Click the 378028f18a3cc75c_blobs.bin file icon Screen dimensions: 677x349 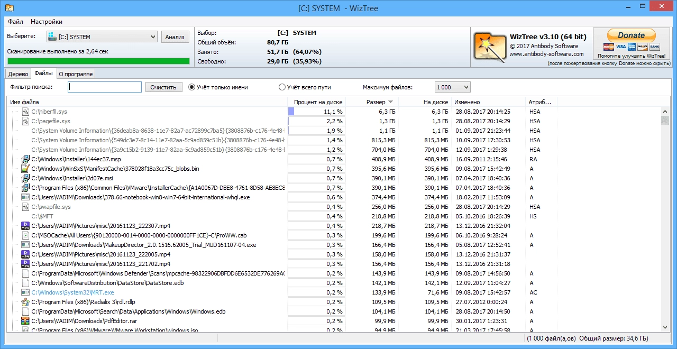tap(25, 169)
